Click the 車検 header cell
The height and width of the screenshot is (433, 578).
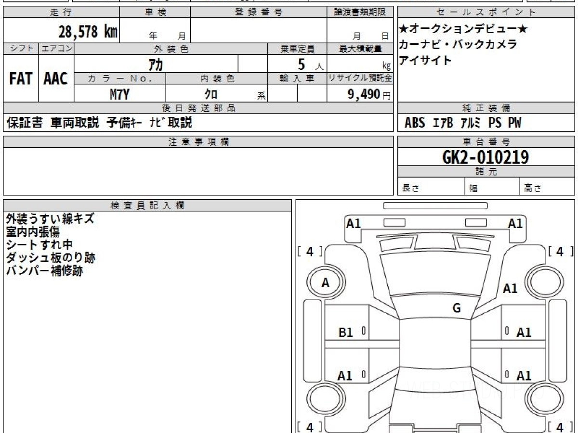(155, 13)
